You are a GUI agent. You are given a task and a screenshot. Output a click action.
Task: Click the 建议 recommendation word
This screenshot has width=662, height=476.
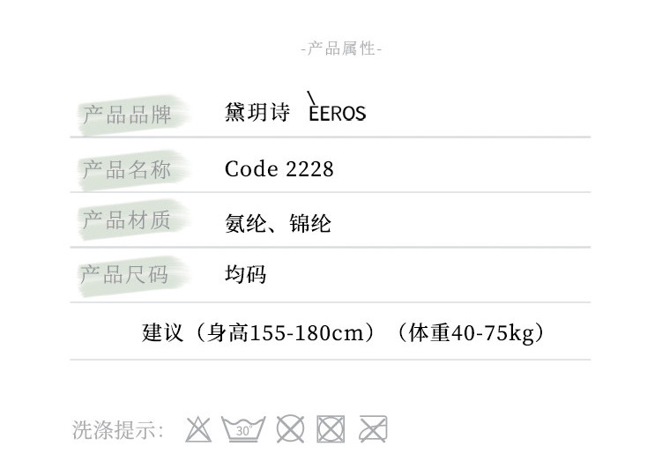[162, 334]
